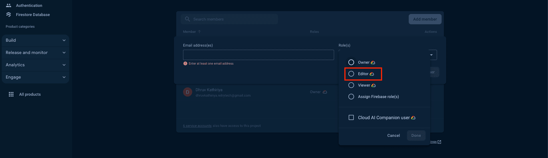Click the Add member button
Viewport: 548px width, 158px height.
tap(425, 19)
